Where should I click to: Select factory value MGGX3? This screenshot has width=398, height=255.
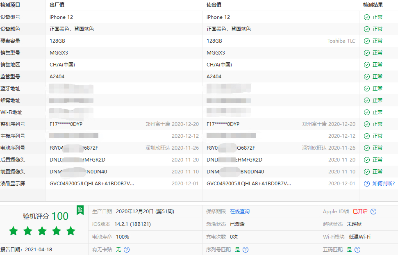click(59, 53)
